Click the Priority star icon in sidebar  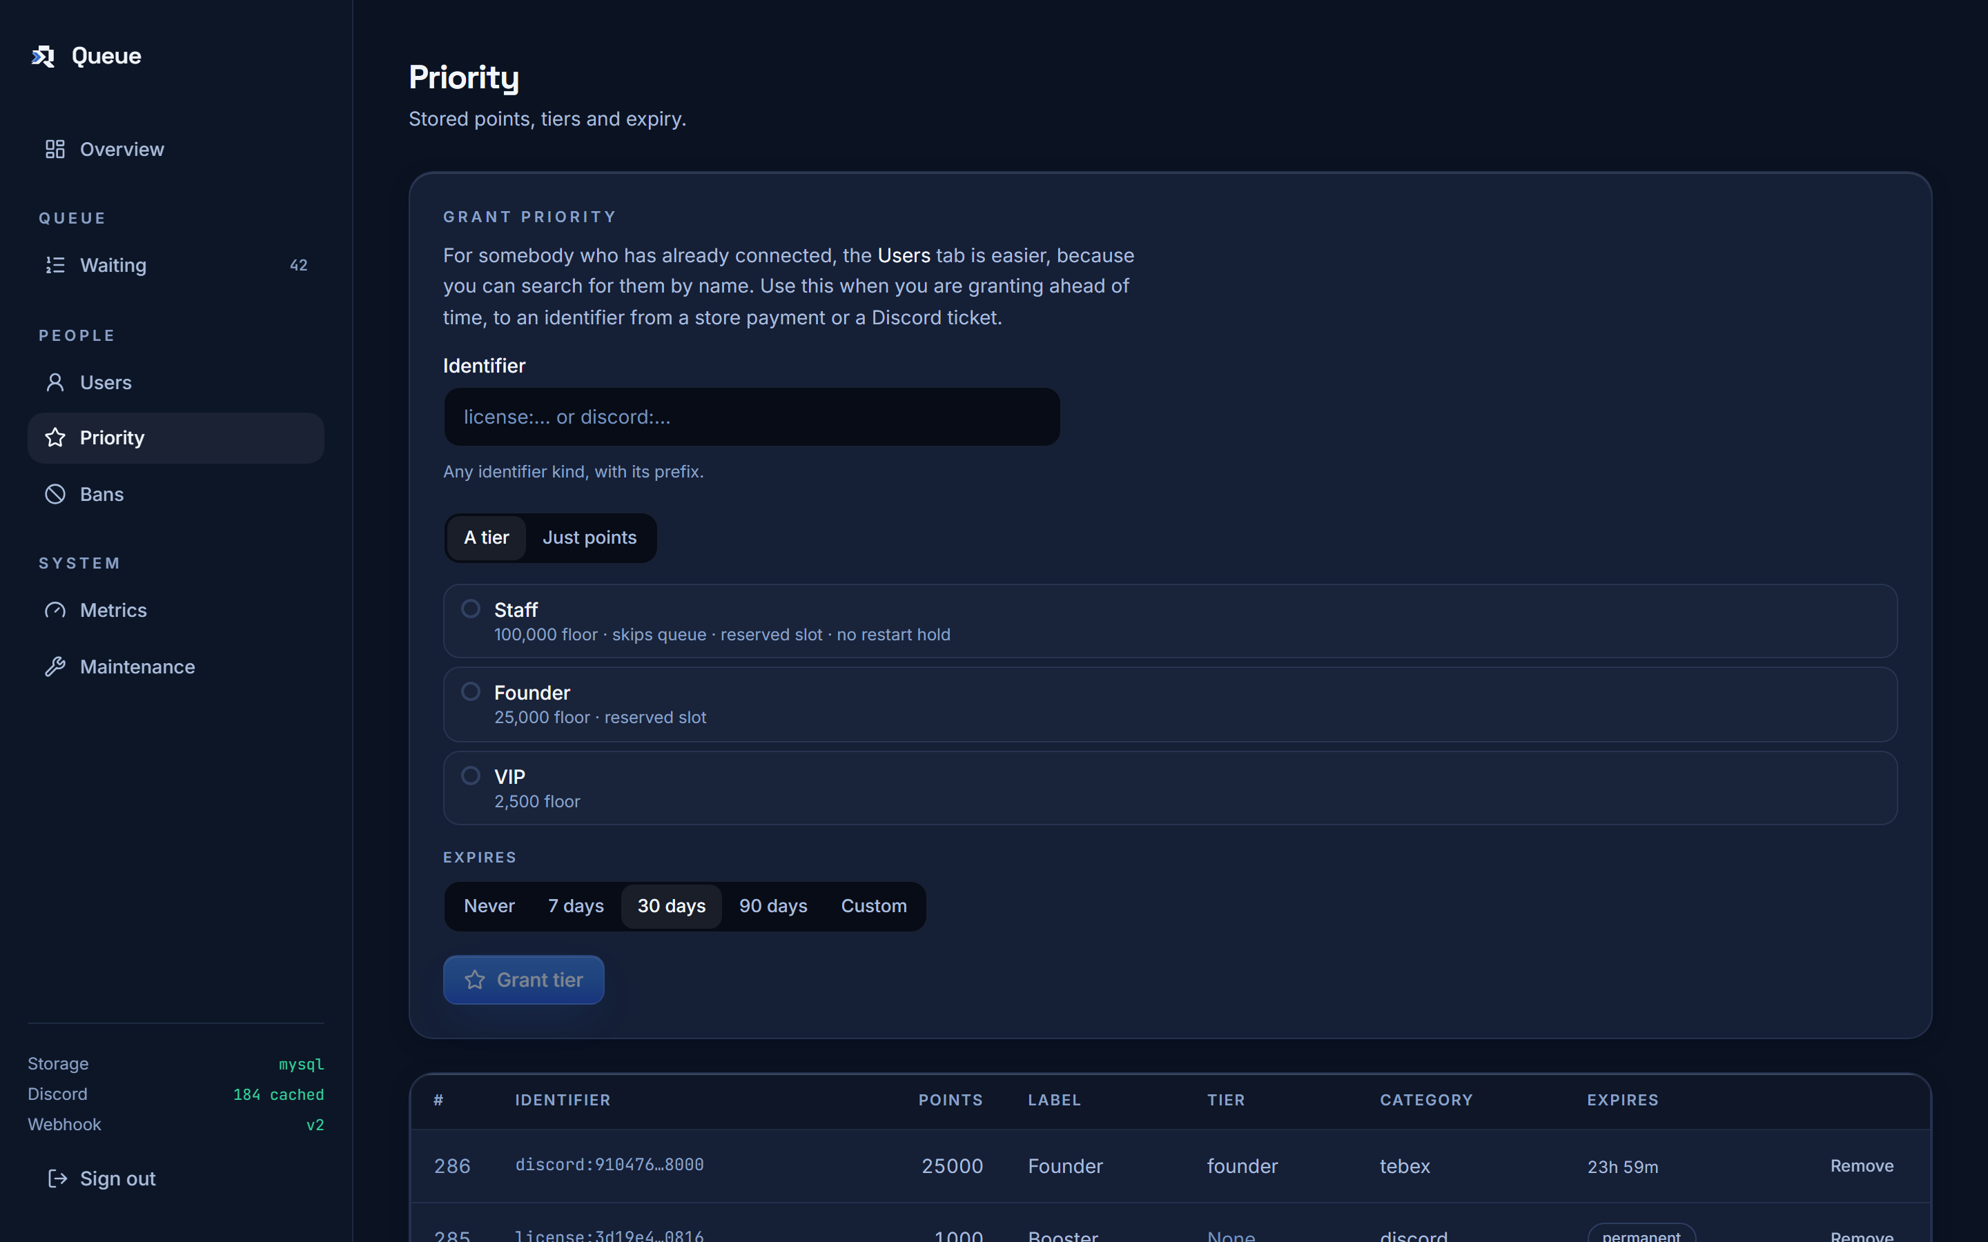55,438
